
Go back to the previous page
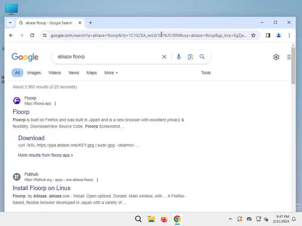tap(11, 35)
